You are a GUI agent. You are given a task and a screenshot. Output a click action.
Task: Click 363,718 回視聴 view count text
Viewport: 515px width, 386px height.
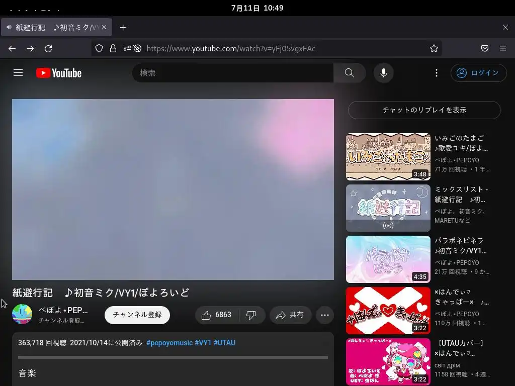(x=42, y=343)
